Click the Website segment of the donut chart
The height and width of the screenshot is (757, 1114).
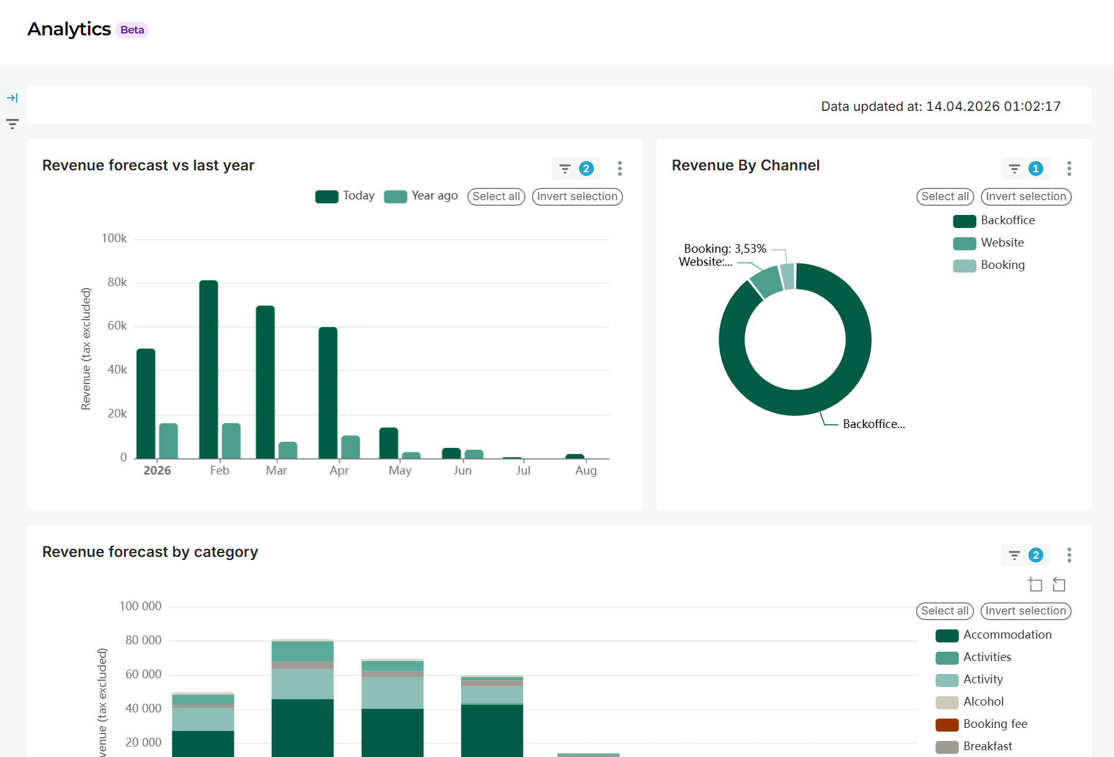click(767, 282)
